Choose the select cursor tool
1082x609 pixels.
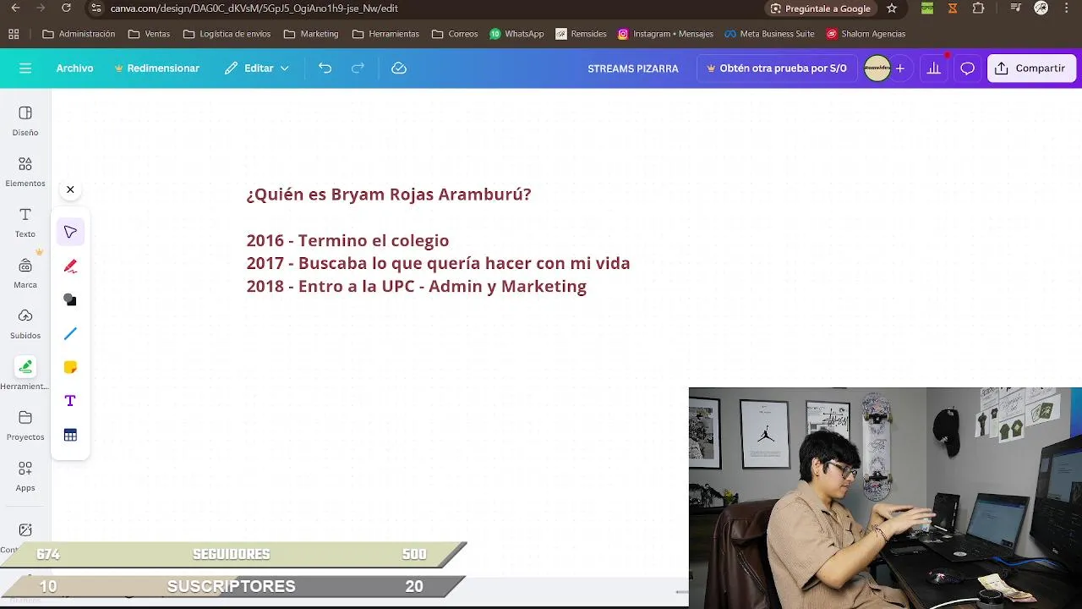pos(70,232)
